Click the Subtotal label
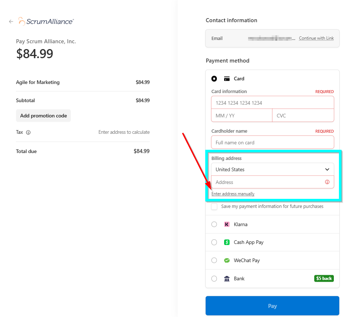The image size is (360, 317). [x=25, y=100]
